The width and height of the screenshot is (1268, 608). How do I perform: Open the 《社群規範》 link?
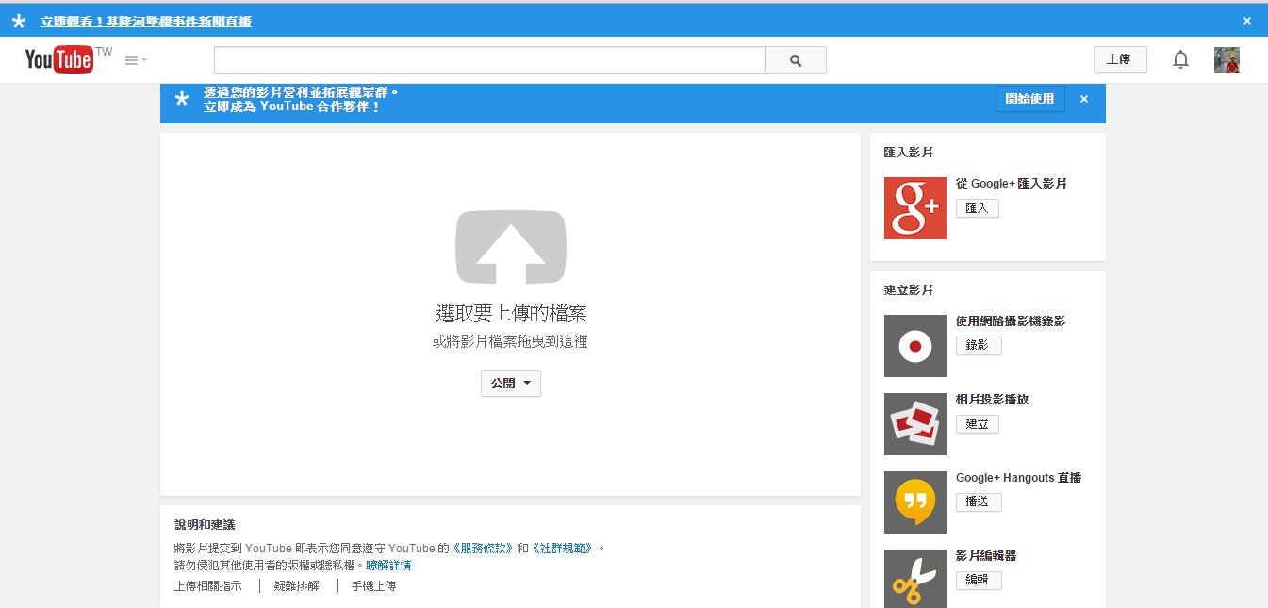pyautogui.click(x=563, y=549)
